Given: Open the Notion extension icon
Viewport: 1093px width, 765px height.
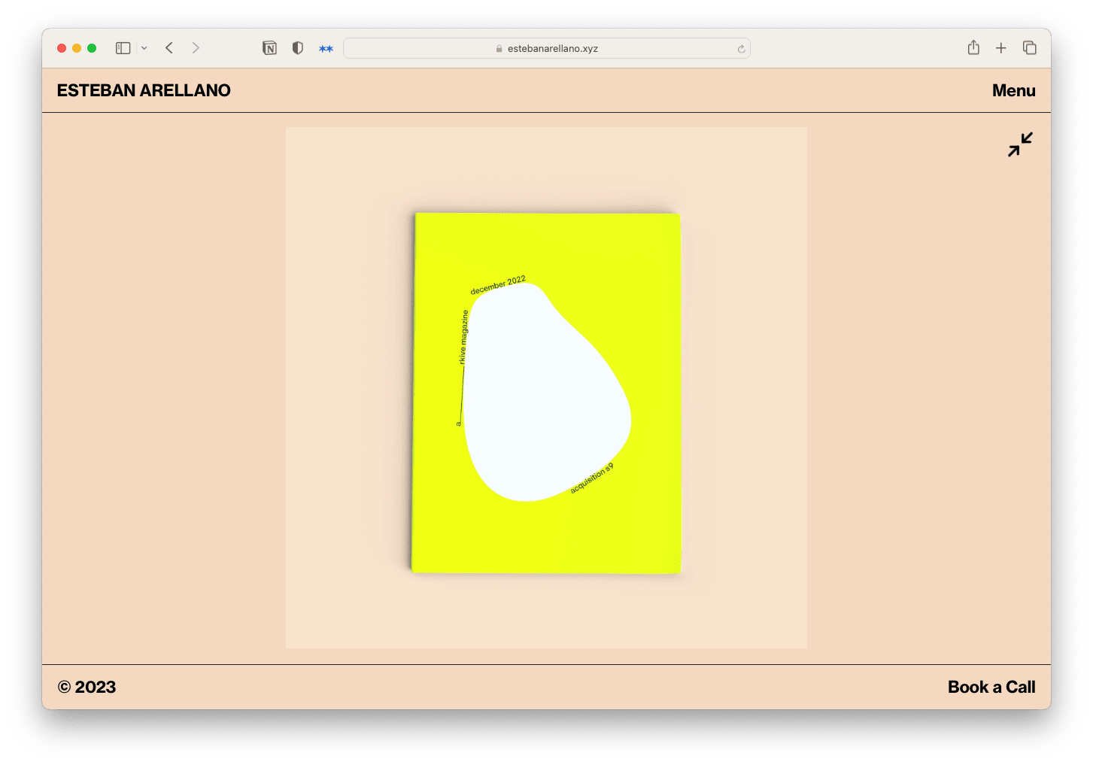Looking at the screenshot, I should (x=269, y=48).
